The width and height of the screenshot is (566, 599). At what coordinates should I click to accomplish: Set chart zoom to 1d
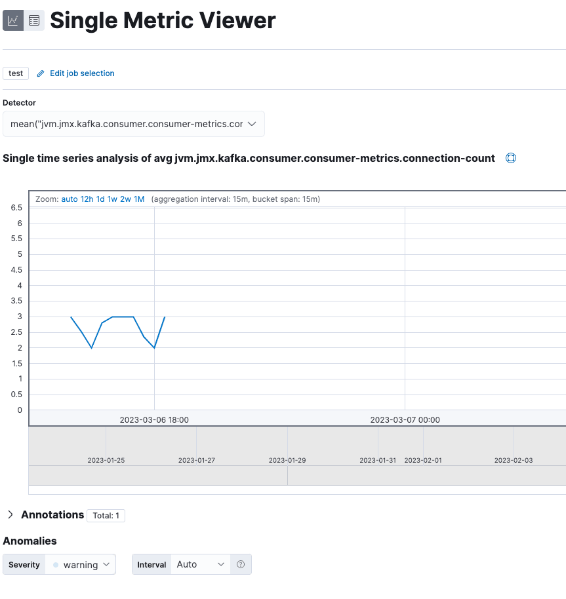click(100, 199)
